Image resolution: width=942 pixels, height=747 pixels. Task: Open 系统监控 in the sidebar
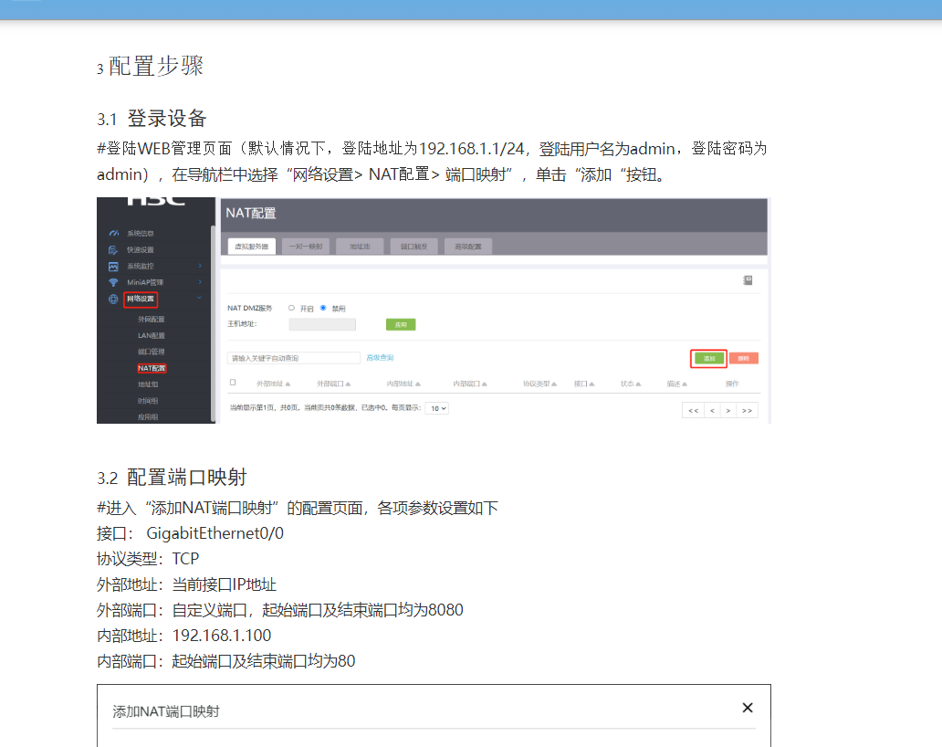[x=140, y=266]
